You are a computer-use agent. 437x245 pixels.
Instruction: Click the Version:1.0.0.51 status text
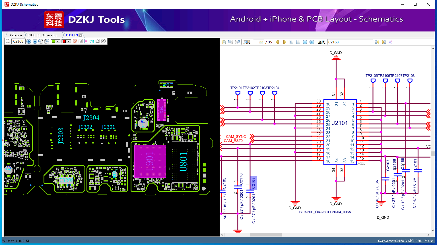point(16,241)
